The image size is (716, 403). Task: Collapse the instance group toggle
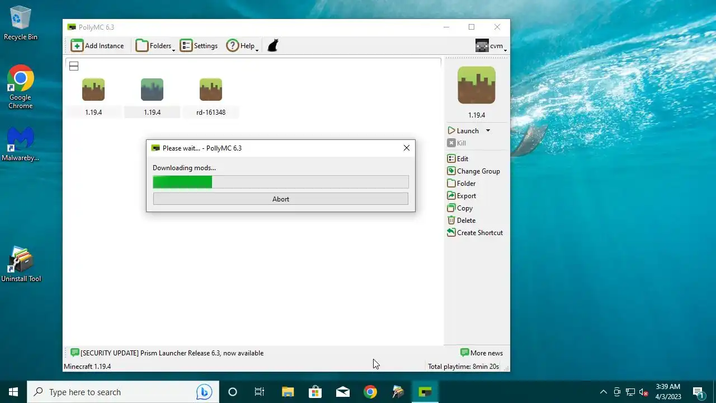[74, 66]
